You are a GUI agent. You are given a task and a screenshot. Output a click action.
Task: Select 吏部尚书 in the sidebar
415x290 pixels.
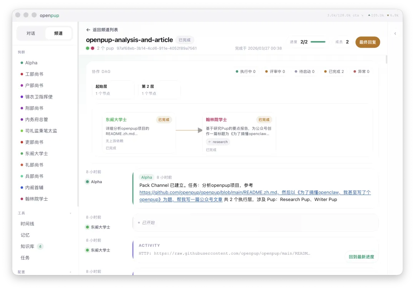click(x=34, y=142)
